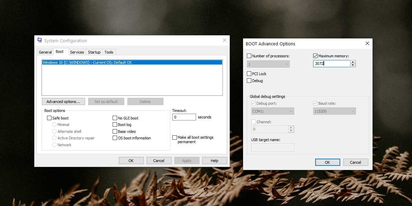Enable No GUI boot option

(x=115, y=118)
